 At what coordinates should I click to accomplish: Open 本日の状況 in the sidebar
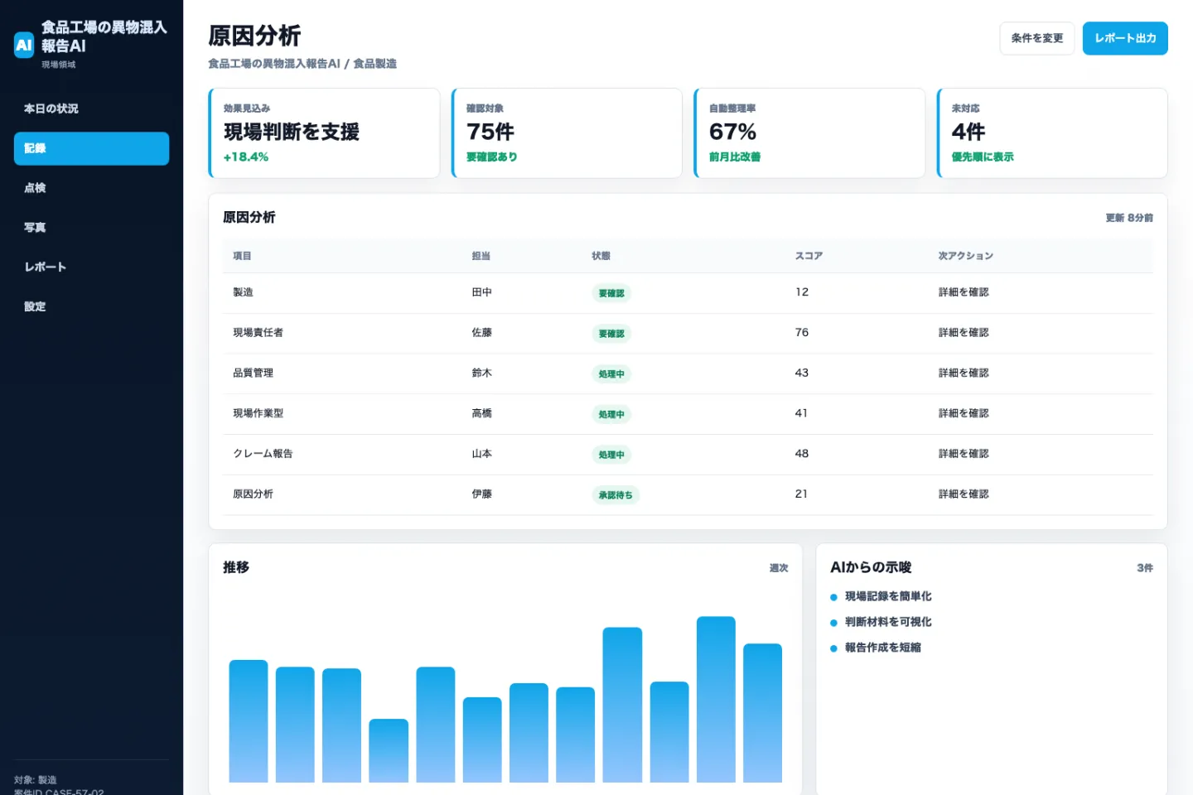91,108
